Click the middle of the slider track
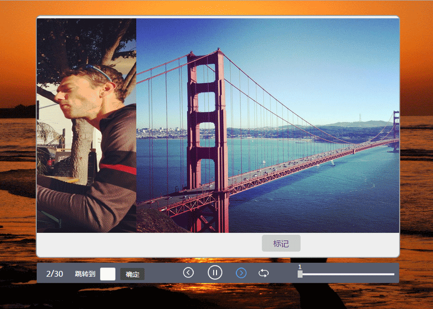 click(x=346, y=274)
